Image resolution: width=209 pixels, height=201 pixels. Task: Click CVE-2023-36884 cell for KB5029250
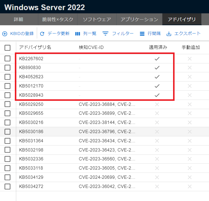point(107,104)
